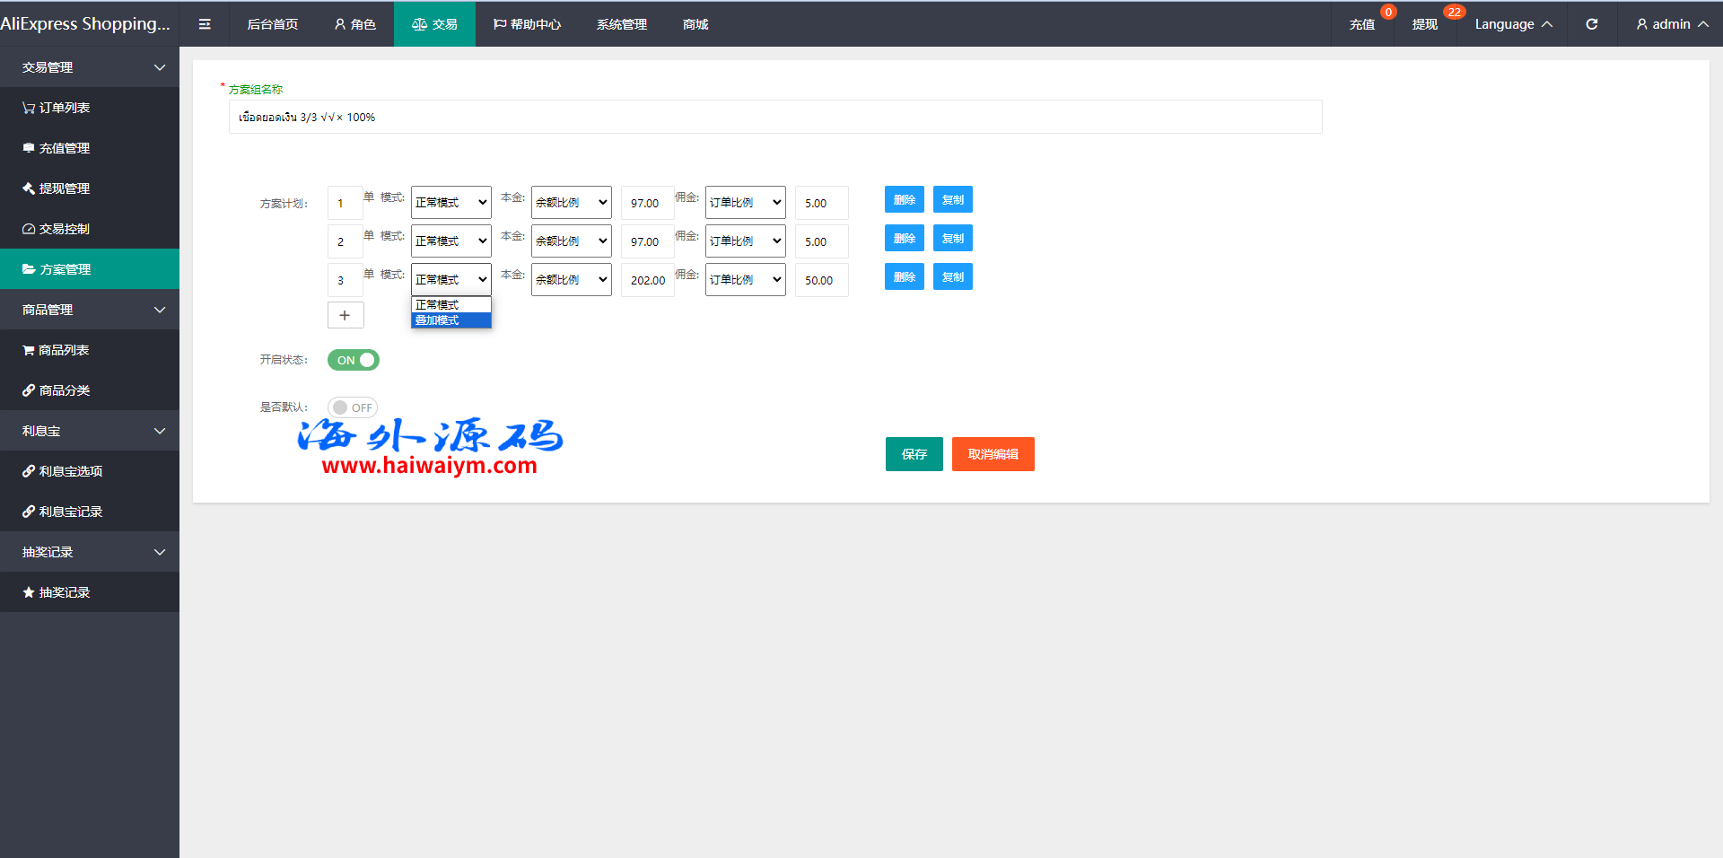Image resolution: width=1723 pixels, height=858 pixels.
Task: Select 叠加模式 option in open dropdown
Action: coord(450,320)
